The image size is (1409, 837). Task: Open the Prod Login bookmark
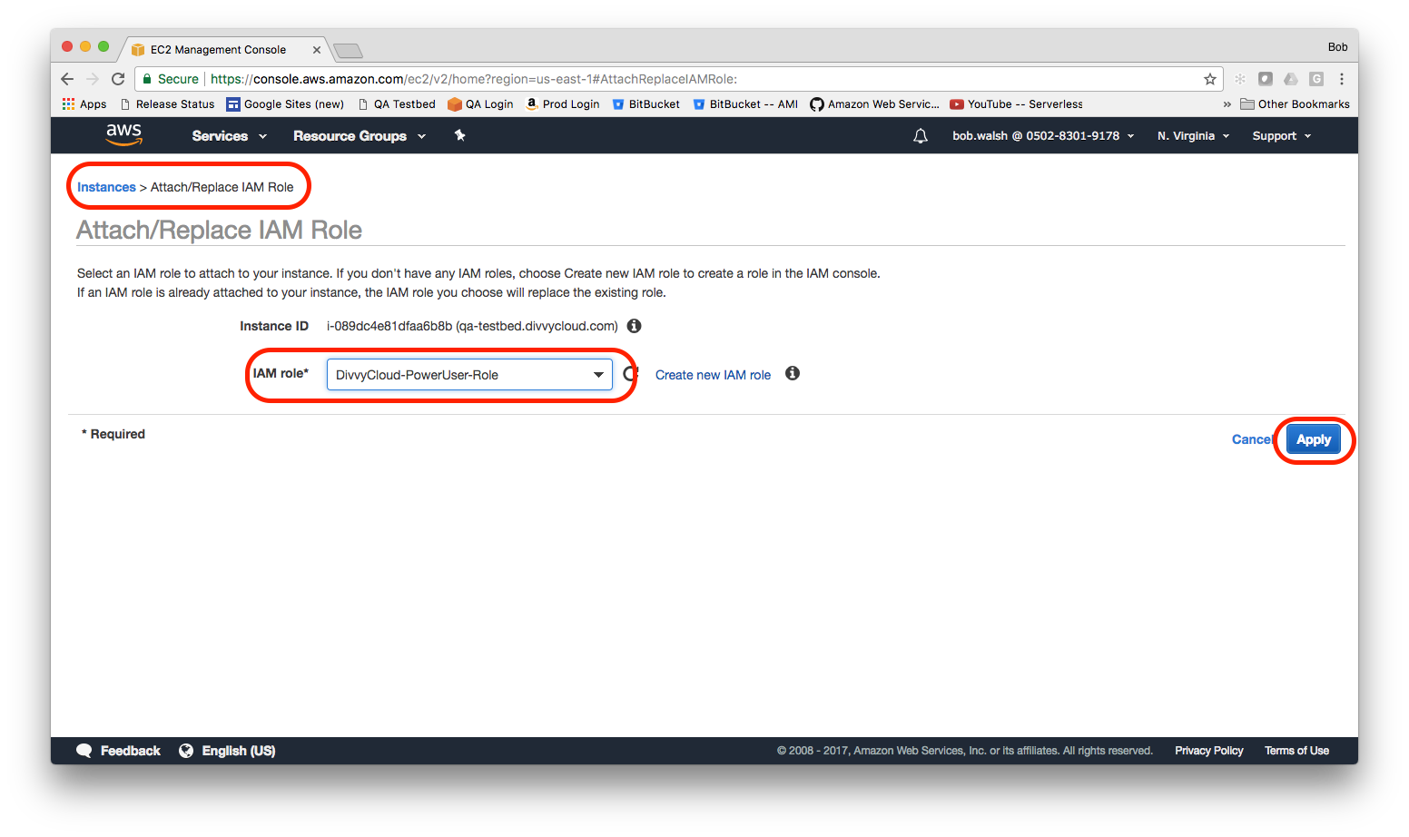(563, 104)
